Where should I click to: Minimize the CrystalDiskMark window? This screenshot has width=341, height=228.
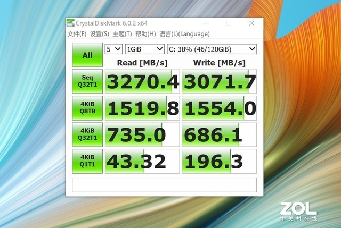click(206, 23)
